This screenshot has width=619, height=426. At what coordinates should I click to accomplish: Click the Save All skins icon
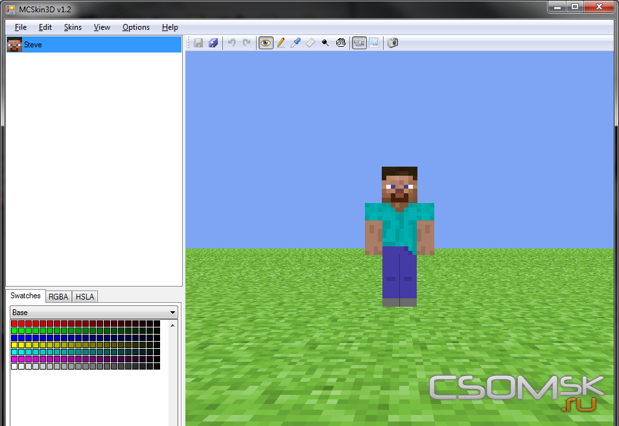213,43
